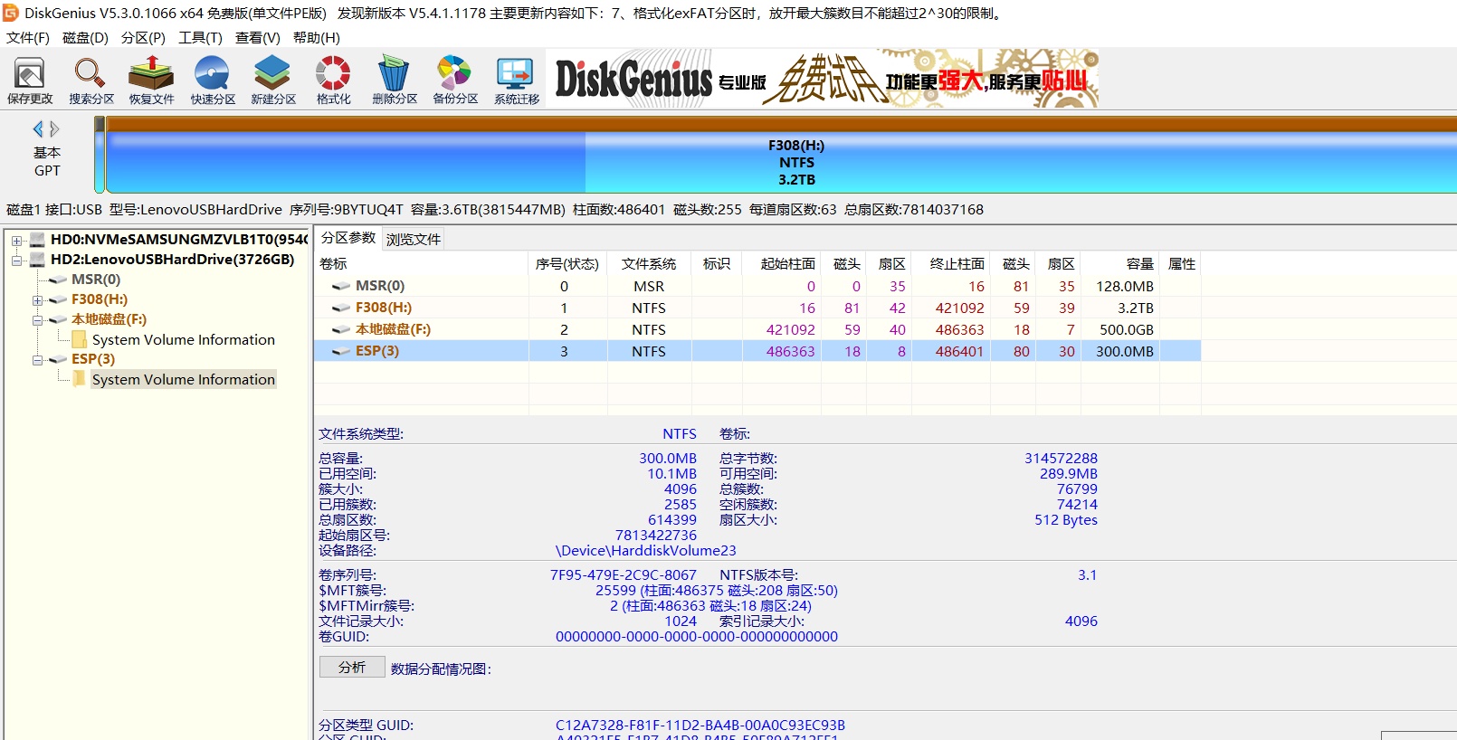
Task: Click the 本地磁盘(F:) partition icon in the table
Action: click(x=341, y=329)
